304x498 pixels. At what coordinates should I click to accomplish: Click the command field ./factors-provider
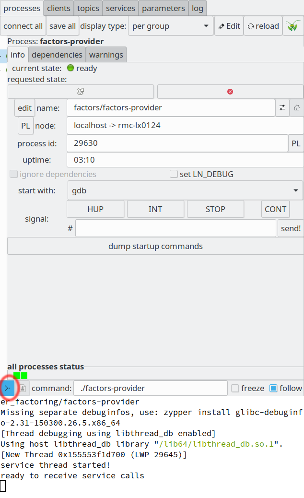tap(151, 388)
